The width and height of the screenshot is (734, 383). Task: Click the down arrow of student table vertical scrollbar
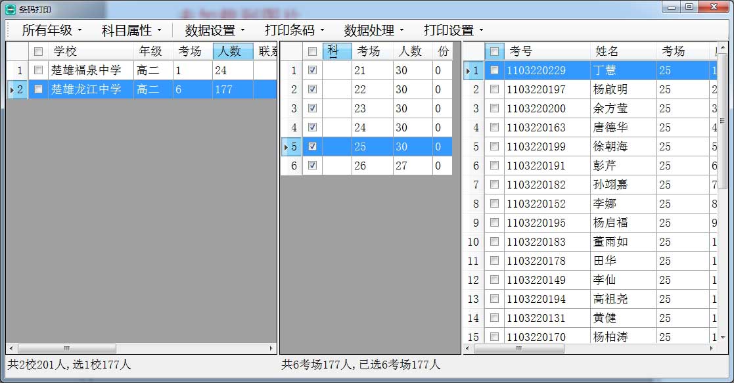(x=723, y=338)
